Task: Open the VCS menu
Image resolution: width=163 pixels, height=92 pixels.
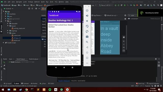Action: point(56,2)
